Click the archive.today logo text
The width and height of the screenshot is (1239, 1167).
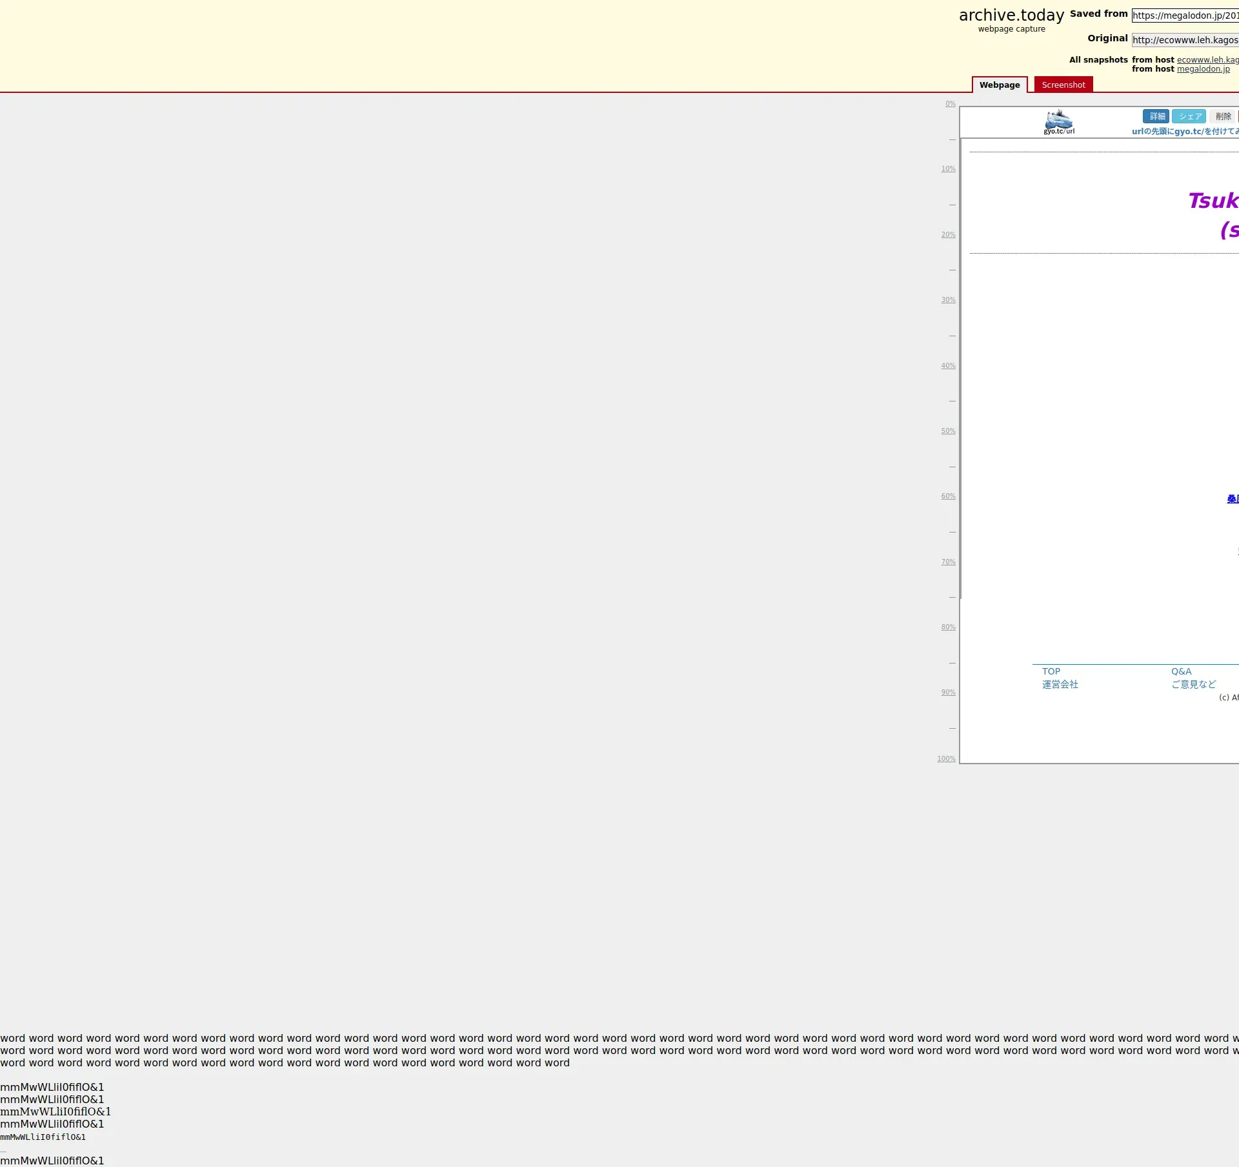tap(1011, 15)
